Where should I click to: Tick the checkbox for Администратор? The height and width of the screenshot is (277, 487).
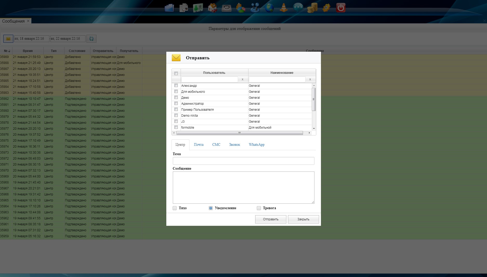pyautogui.click(x=176, y=103)
